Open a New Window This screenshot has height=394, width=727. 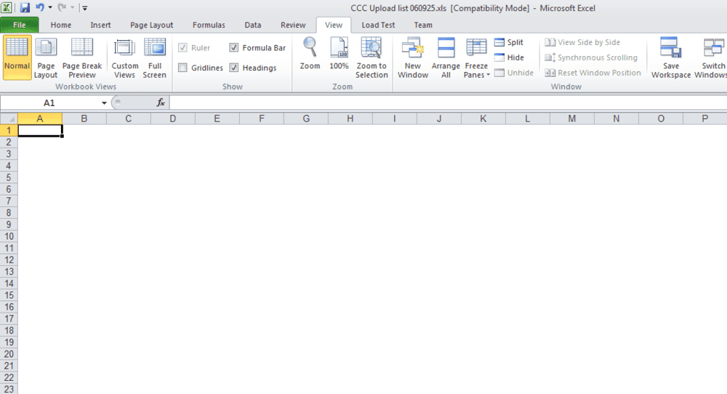(x=413, y=57)
